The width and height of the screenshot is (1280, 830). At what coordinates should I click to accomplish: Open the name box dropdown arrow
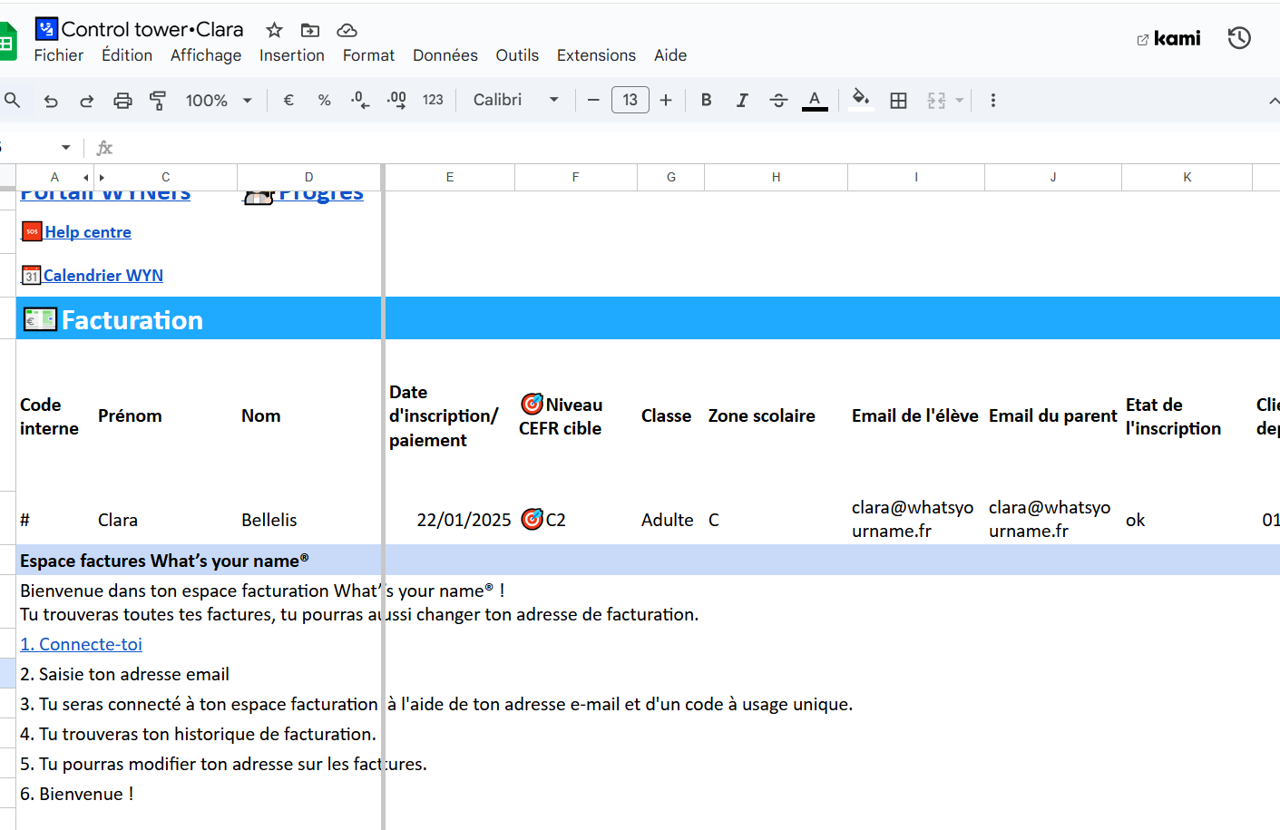pos(65,147)
